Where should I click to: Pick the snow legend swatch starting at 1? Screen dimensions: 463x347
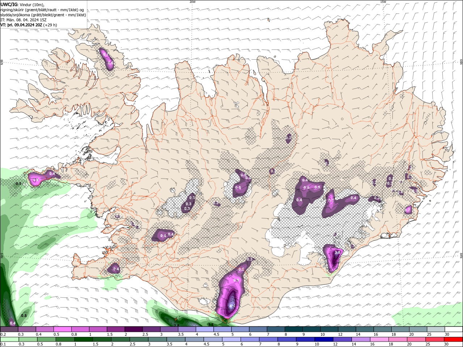pos(98,329)
